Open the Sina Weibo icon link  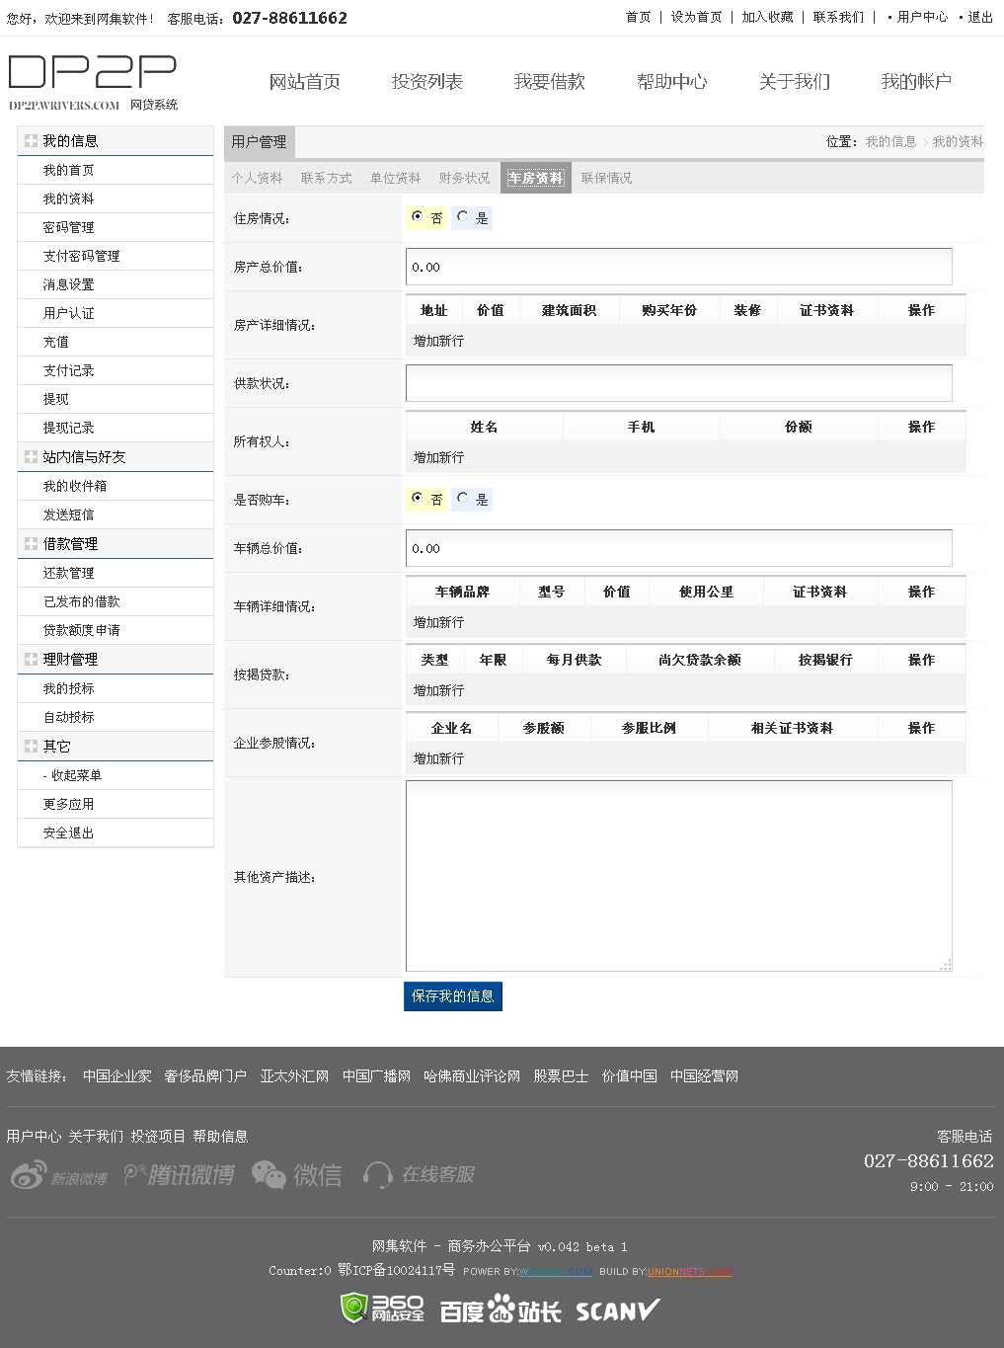59,1175
